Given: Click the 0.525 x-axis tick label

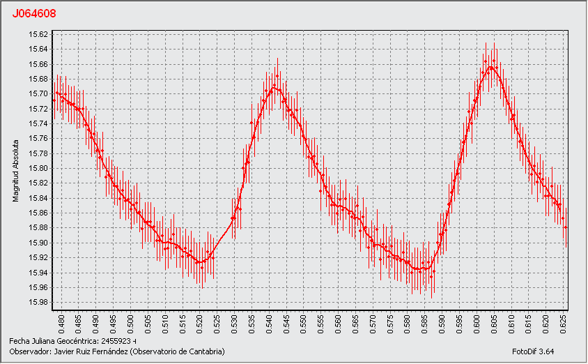Looking at the screenshot, I should click(x=217, y=324).
